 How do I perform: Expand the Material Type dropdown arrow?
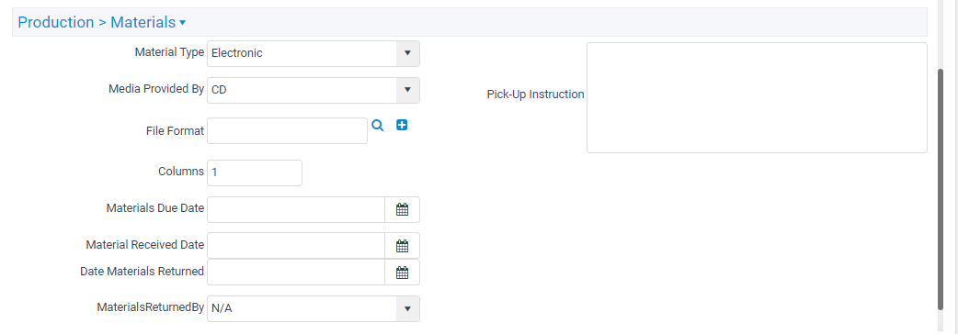tap(407, 53)
